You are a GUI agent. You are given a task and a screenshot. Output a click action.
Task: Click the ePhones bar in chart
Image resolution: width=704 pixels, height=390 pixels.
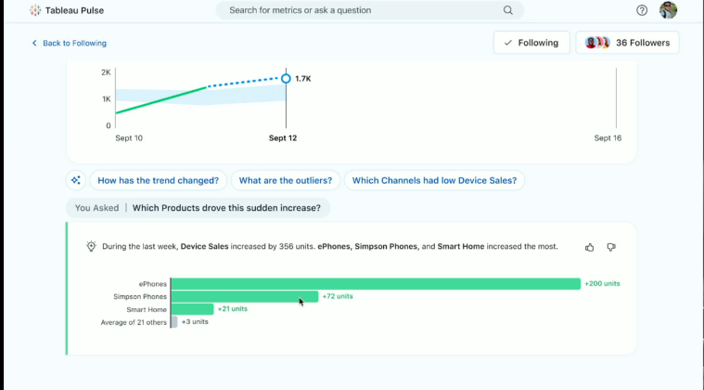point(376,284)
